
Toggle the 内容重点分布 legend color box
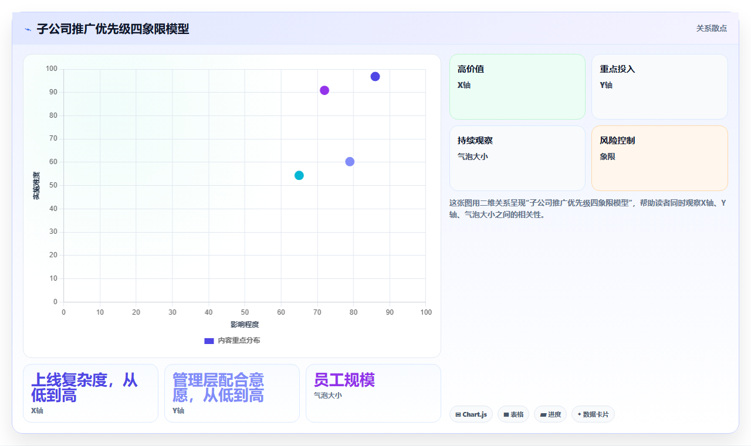coord(209,341)
